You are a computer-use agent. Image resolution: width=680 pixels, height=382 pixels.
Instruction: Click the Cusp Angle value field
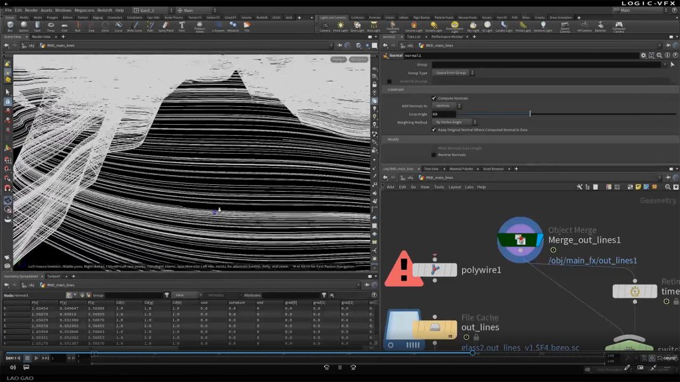coord(444,114)
